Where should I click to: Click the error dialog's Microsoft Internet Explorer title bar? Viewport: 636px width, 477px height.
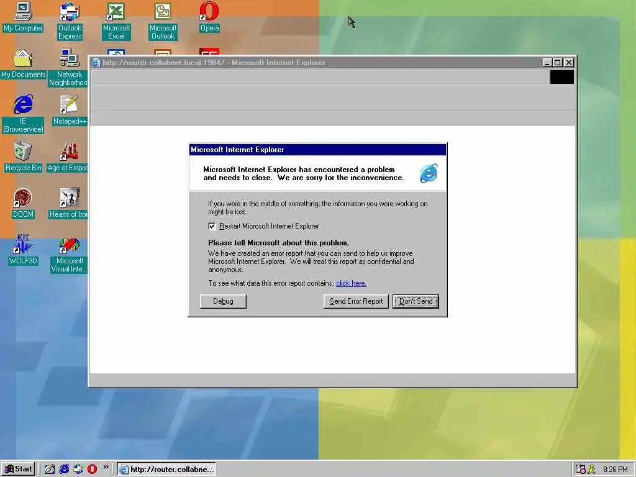click(317, 150)
